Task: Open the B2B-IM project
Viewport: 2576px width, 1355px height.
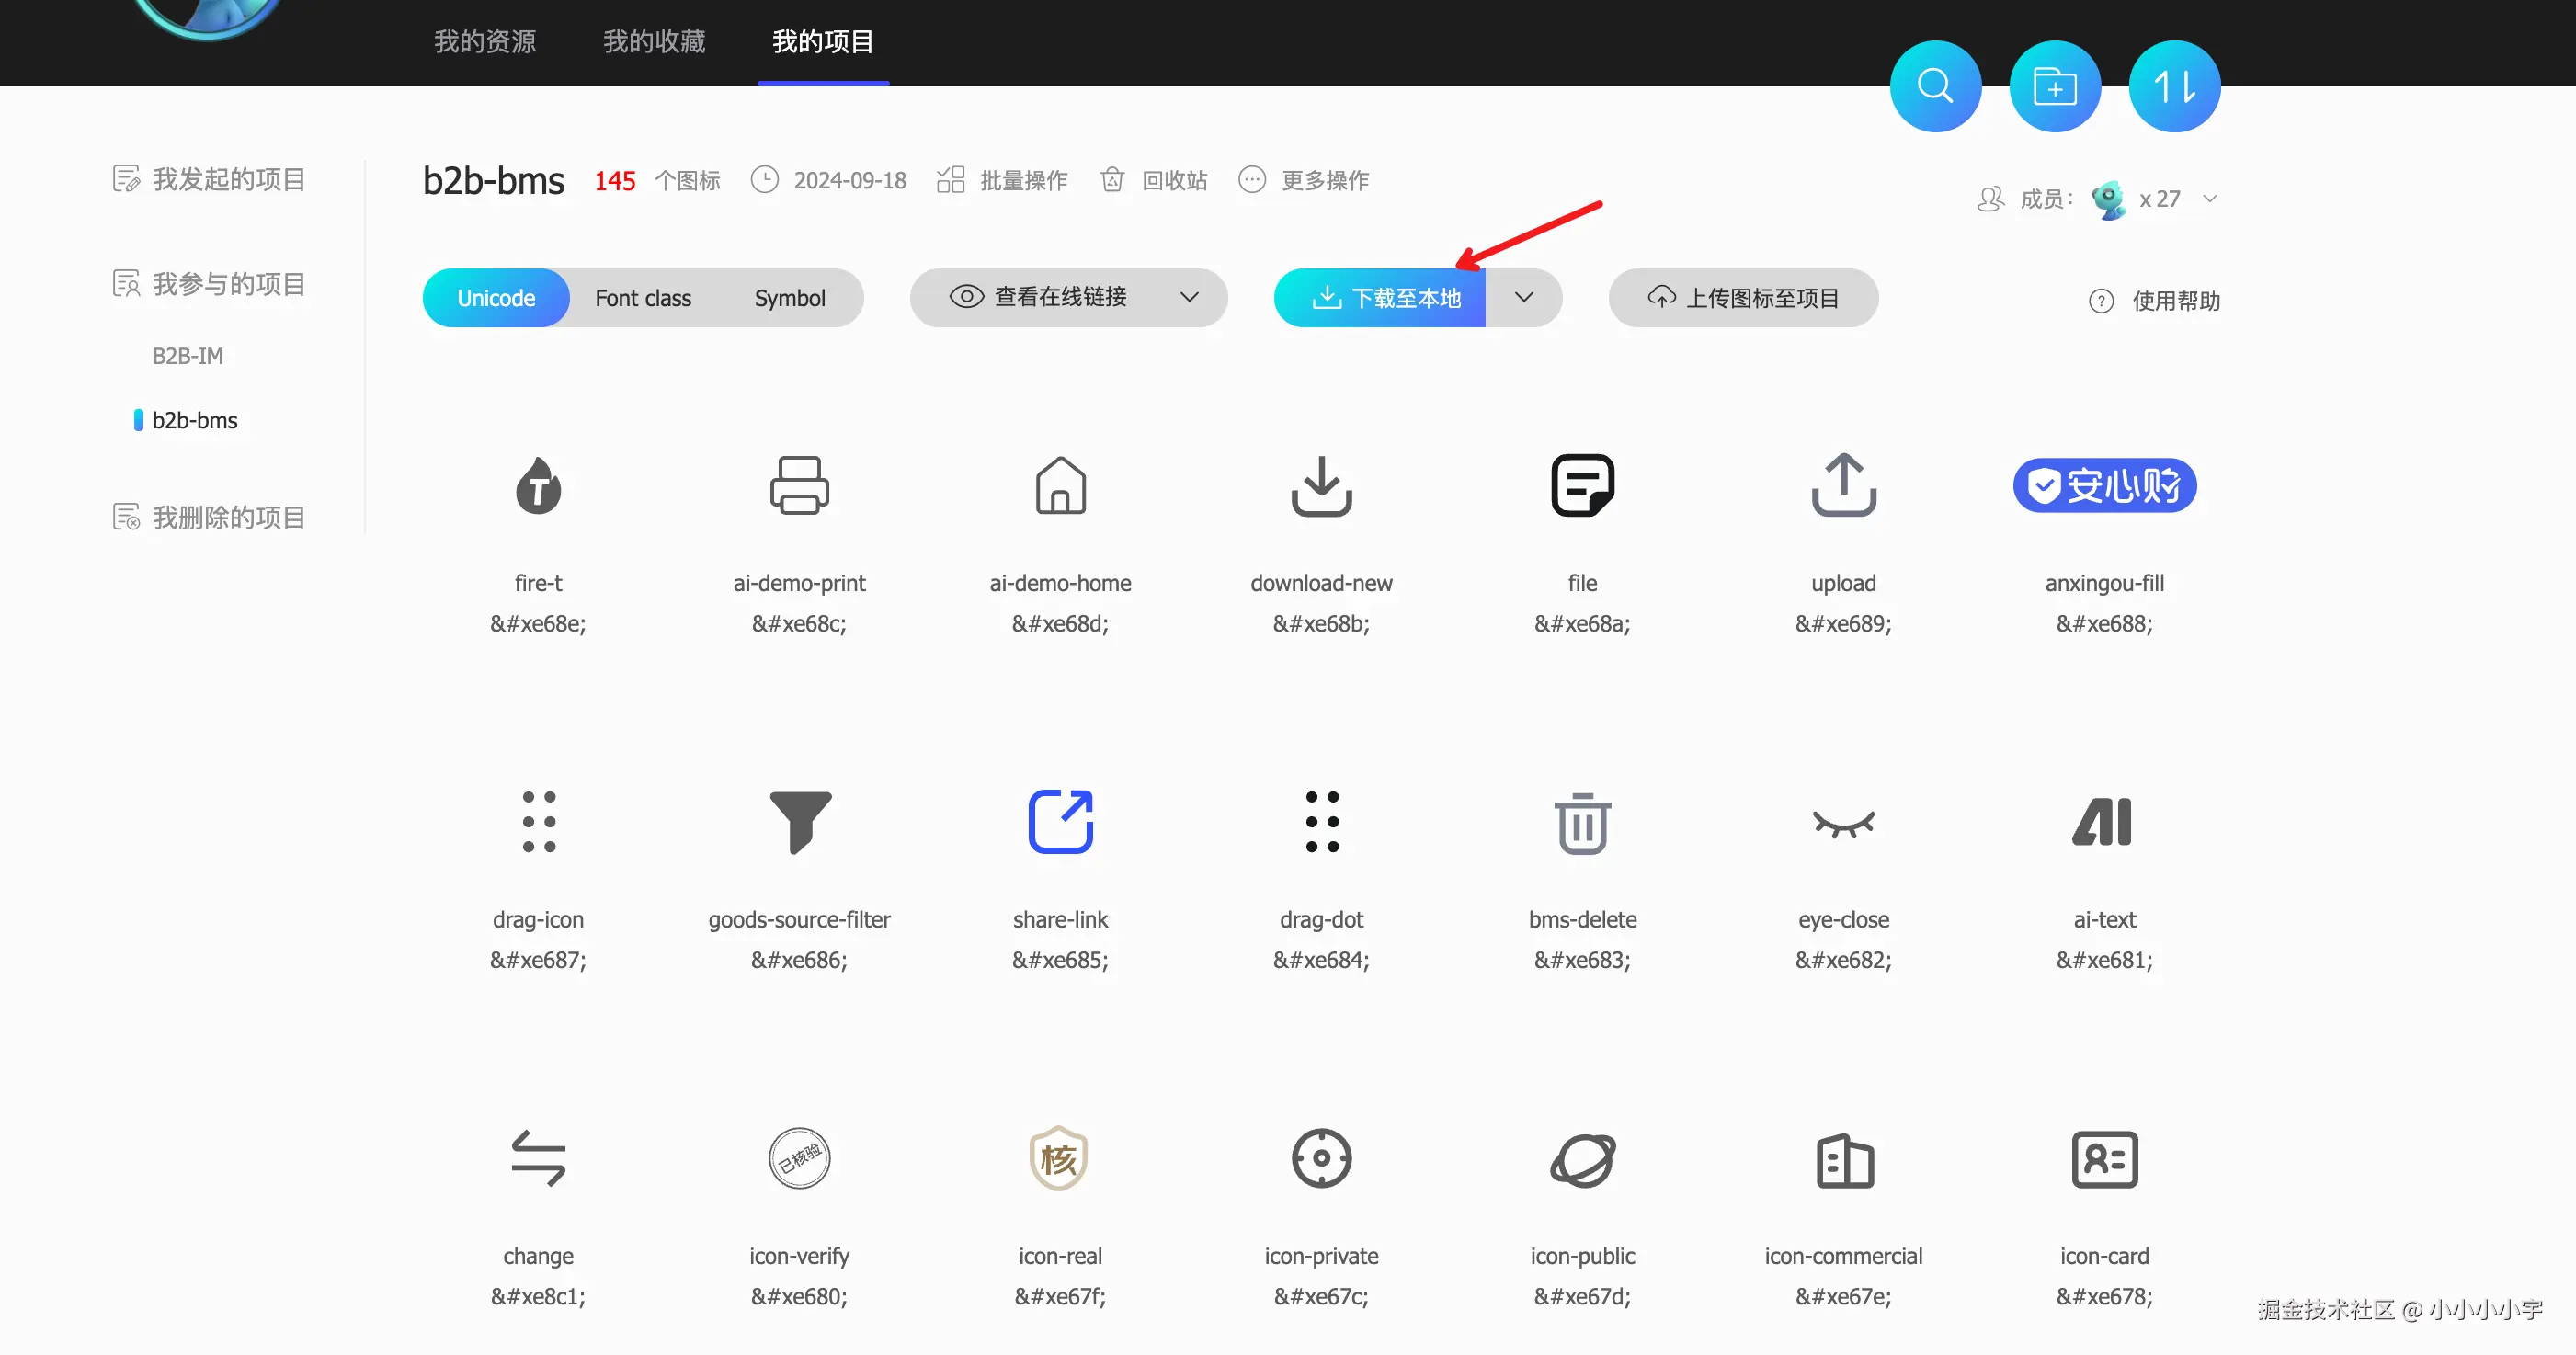Action: (x=187, y=356)
